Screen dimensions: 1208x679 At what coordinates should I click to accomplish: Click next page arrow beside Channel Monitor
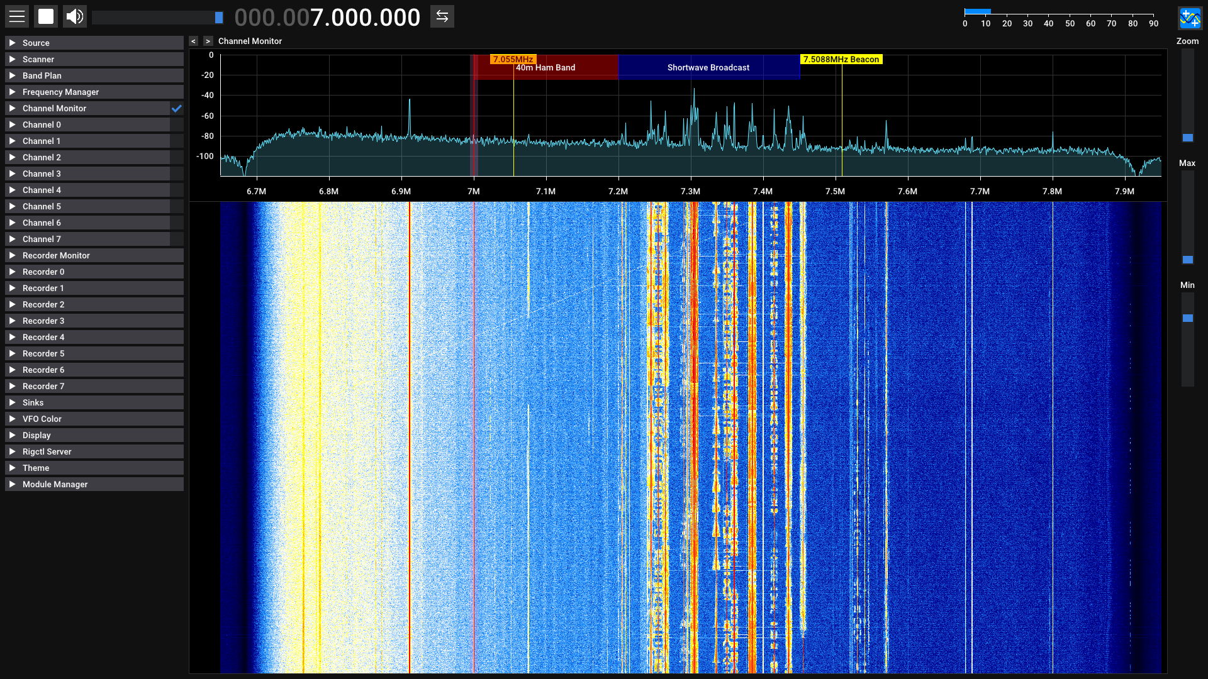[208, 41]
